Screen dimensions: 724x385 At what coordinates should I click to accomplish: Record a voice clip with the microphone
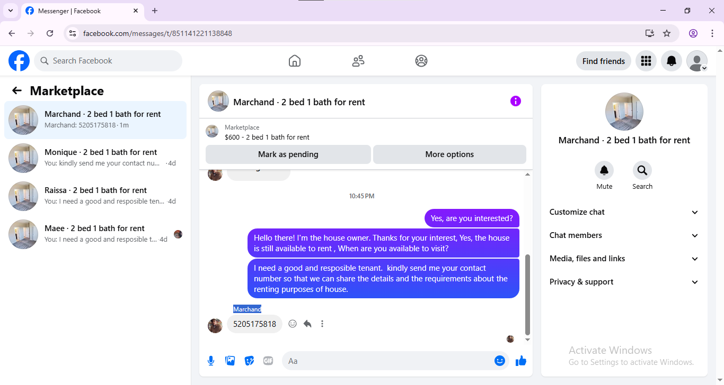tap(211, 361)
